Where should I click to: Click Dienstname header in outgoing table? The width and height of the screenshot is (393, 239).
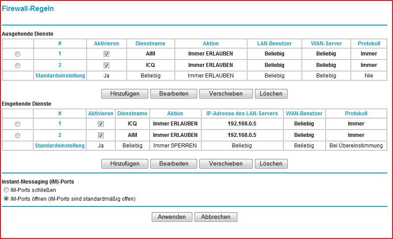(150, 44)
